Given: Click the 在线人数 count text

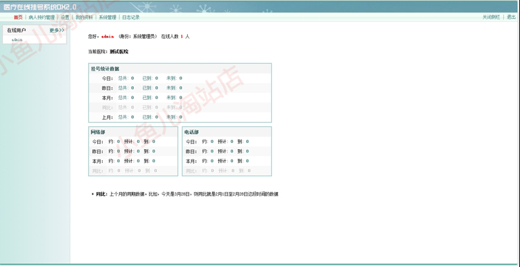Looking at the screenshot, I should pos(175,37).
